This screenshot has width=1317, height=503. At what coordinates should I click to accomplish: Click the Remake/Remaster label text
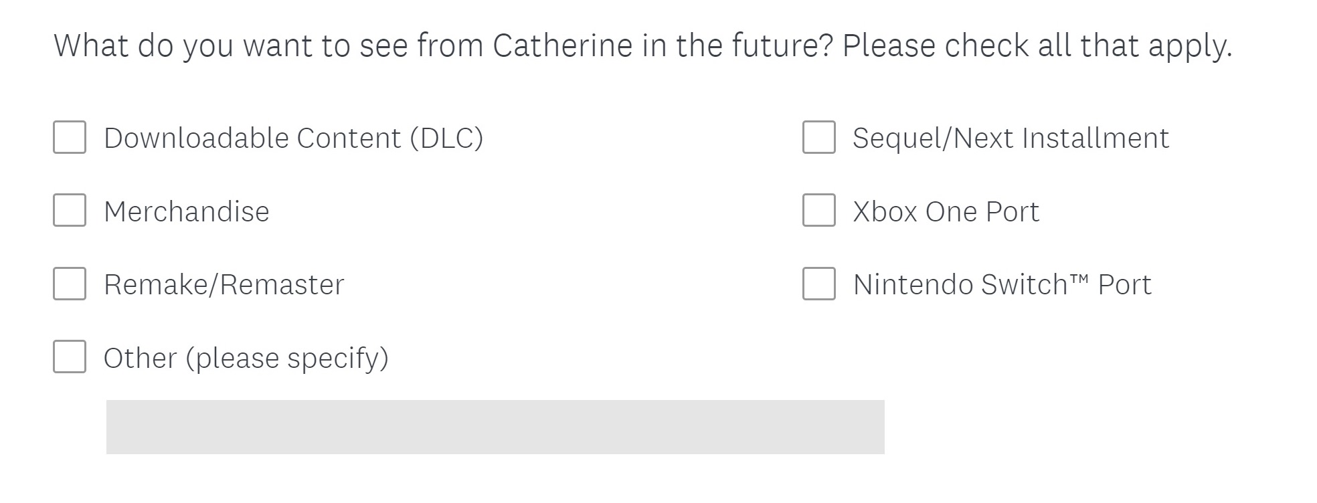224,285
